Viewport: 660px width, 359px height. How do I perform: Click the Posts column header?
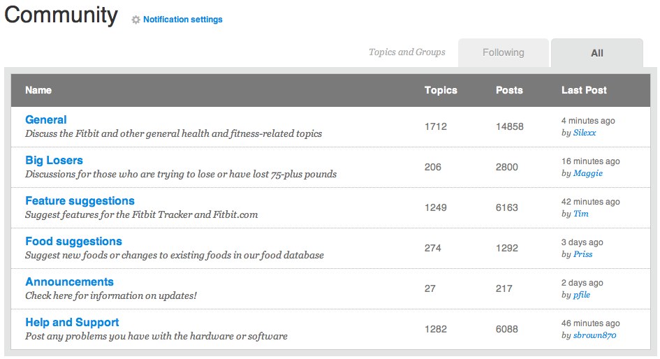click(509, 90)
